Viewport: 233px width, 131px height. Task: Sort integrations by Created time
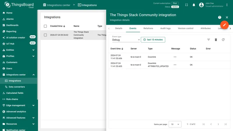point(57,26)
